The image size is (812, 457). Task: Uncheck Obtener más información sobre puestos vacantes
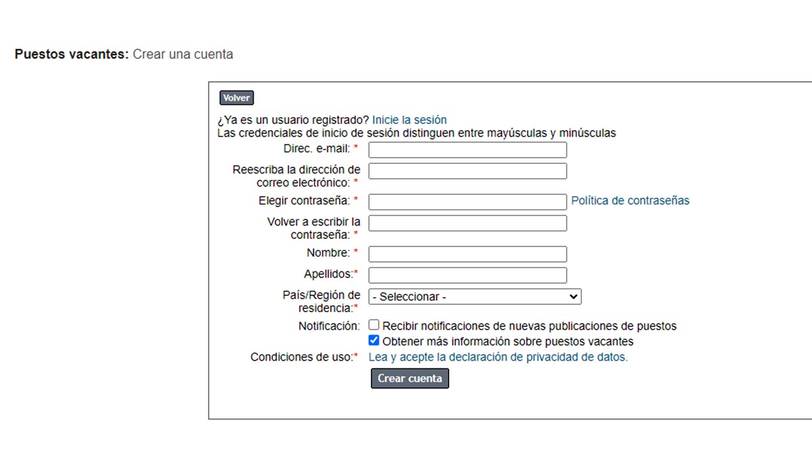tap(374, 341)
